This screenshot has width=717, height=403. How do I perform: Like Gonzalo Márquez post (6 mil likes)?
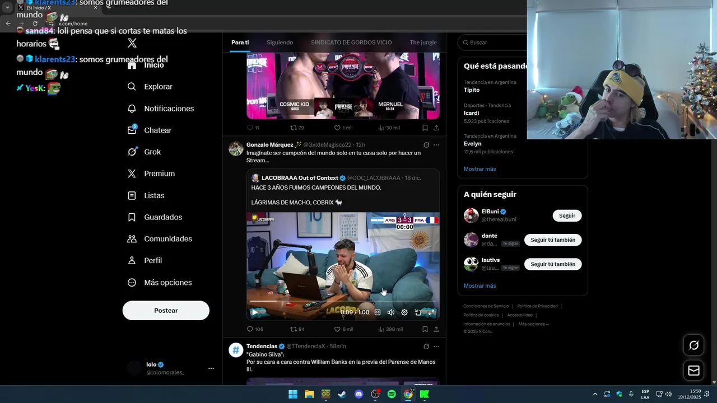pyautogui.click(x=343, y=329)
